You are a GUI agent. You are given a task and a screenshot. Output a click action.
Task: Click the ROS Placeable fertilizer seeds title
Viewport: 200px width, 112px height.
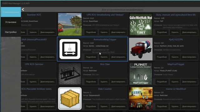(37, 89)
